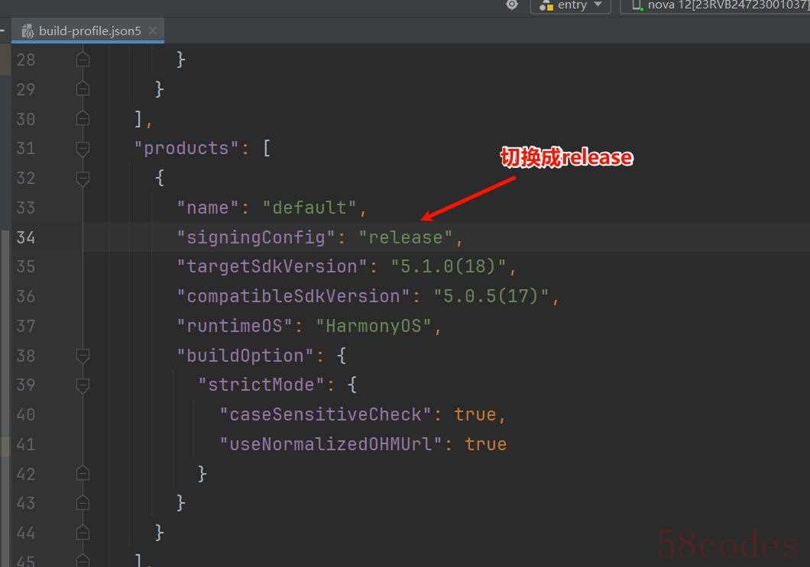This screenshot has width=810, height=567.
Task: Click the fold end marker on line 28
Action: 83,60
